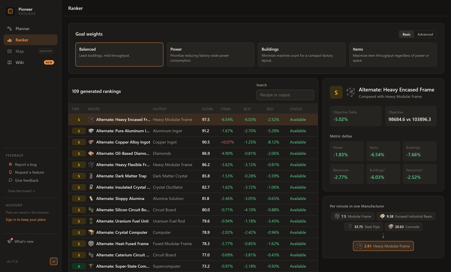Switch goal weights to Advanced mode
The width and height of the screenshot is (451, 272).
point(425,34)
